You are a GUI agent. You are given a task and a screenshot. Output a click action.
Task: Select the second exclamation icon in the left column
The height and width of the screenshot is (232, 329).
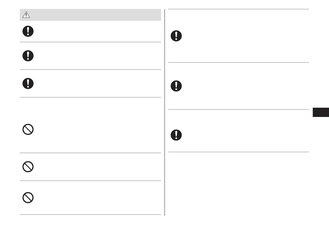(x=28, y=56)
